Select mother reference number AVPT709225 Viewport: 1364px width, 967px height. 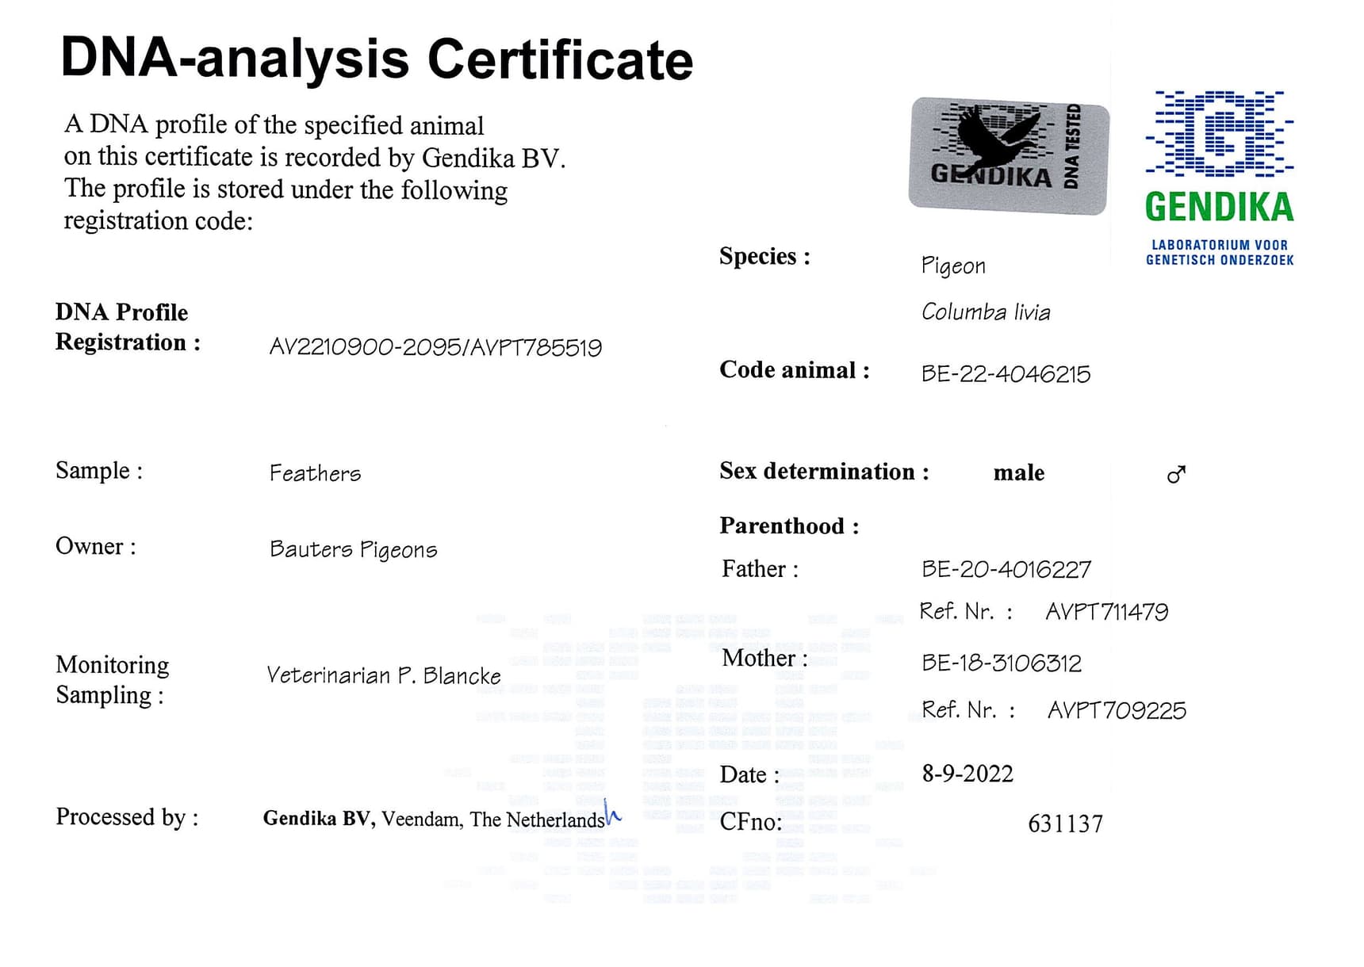coord(1117,710)
